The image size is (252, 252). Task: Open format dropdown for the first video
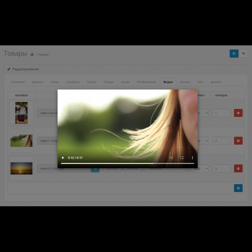tap(204, 113)
